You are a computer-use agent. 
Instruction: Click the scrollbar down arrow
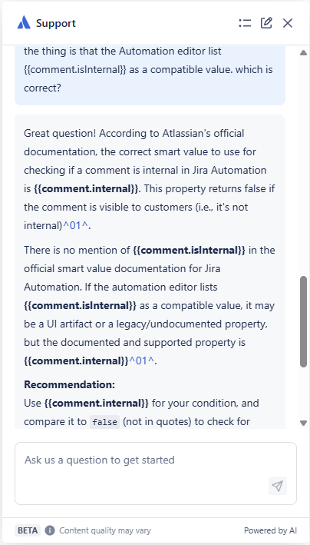pyautogui.click(x=303, y=423)
